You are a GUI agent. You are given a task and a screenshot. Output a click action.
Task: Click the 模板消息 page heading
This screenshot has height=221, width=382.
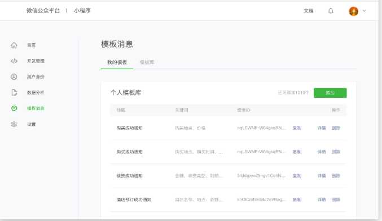click(117, 44)
